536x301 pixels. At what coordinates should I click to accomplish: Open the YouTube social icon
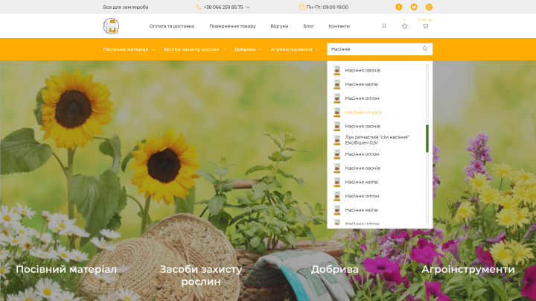(414, 7)
